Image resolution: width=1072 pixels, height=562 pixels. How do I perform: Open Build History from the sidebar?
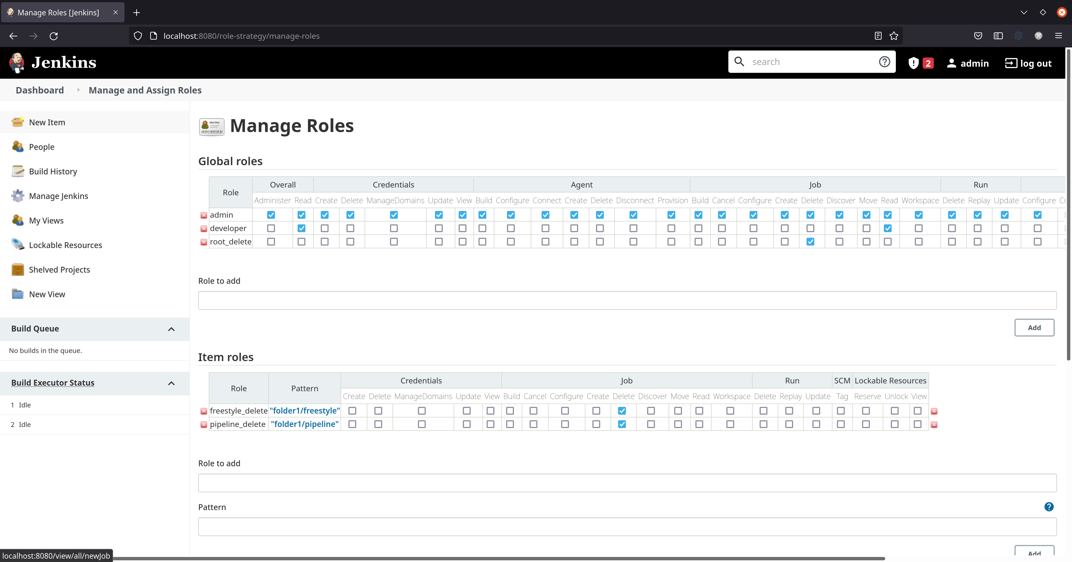(x=18, y=171)
